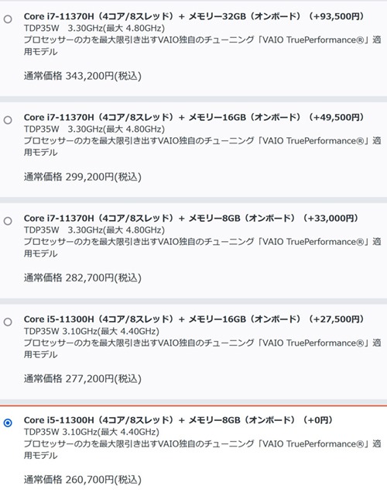Click the 通常価格 260,700円 price text
The width and height of the screenshot is (387, 493).
tap(83, 480)
